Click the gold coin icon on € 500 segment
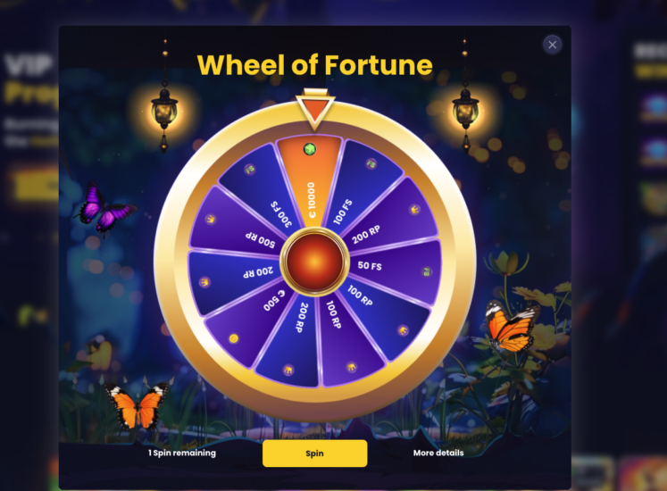 point(234,338)
